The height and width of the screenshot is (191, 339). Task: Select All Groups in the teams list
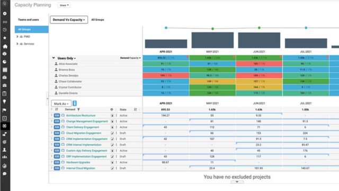tap(32, 30)
